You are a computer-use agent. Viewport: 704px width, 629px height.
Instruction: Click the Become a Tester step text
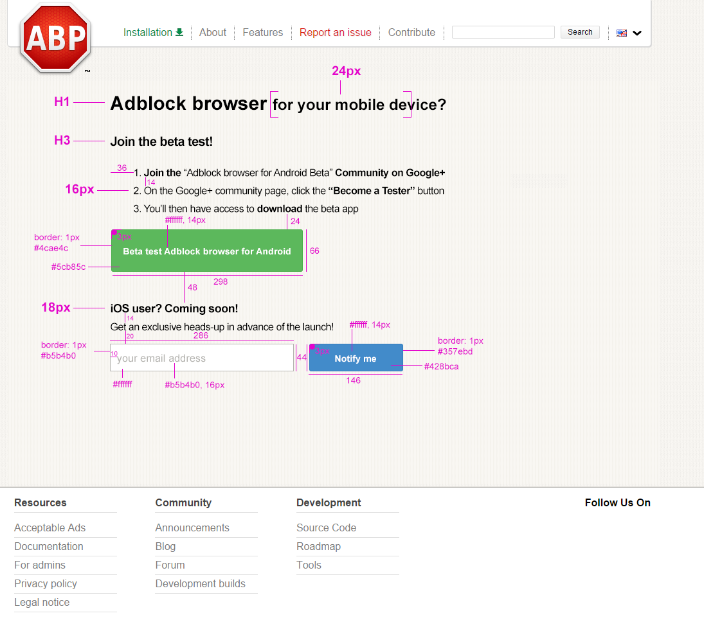click(x=289, y=191)
